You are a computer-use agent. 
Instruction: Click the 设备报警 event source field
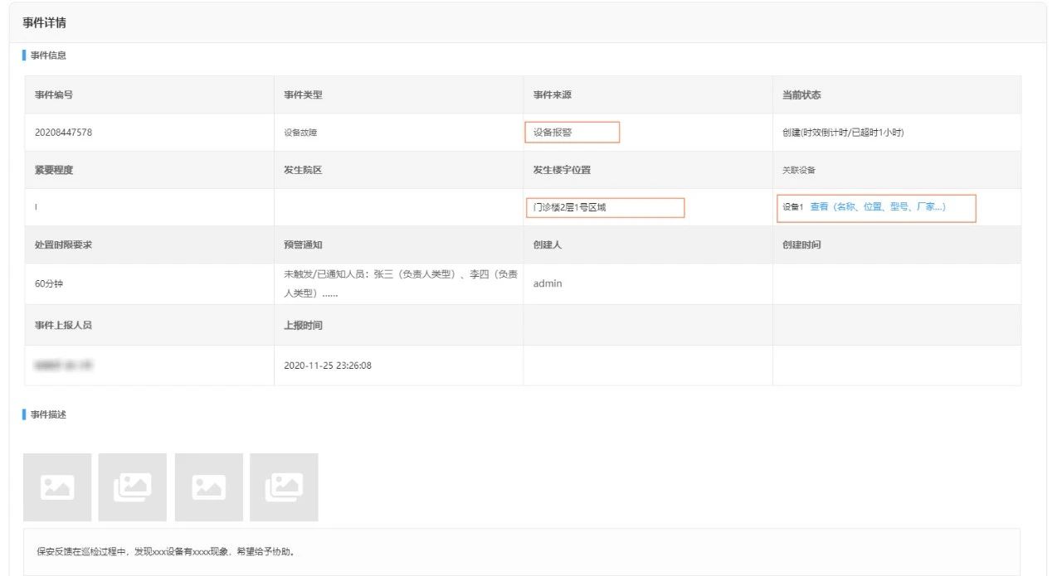click(x=572, y=133)
